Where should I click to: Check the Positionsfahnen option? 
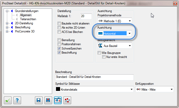[59, 44]
